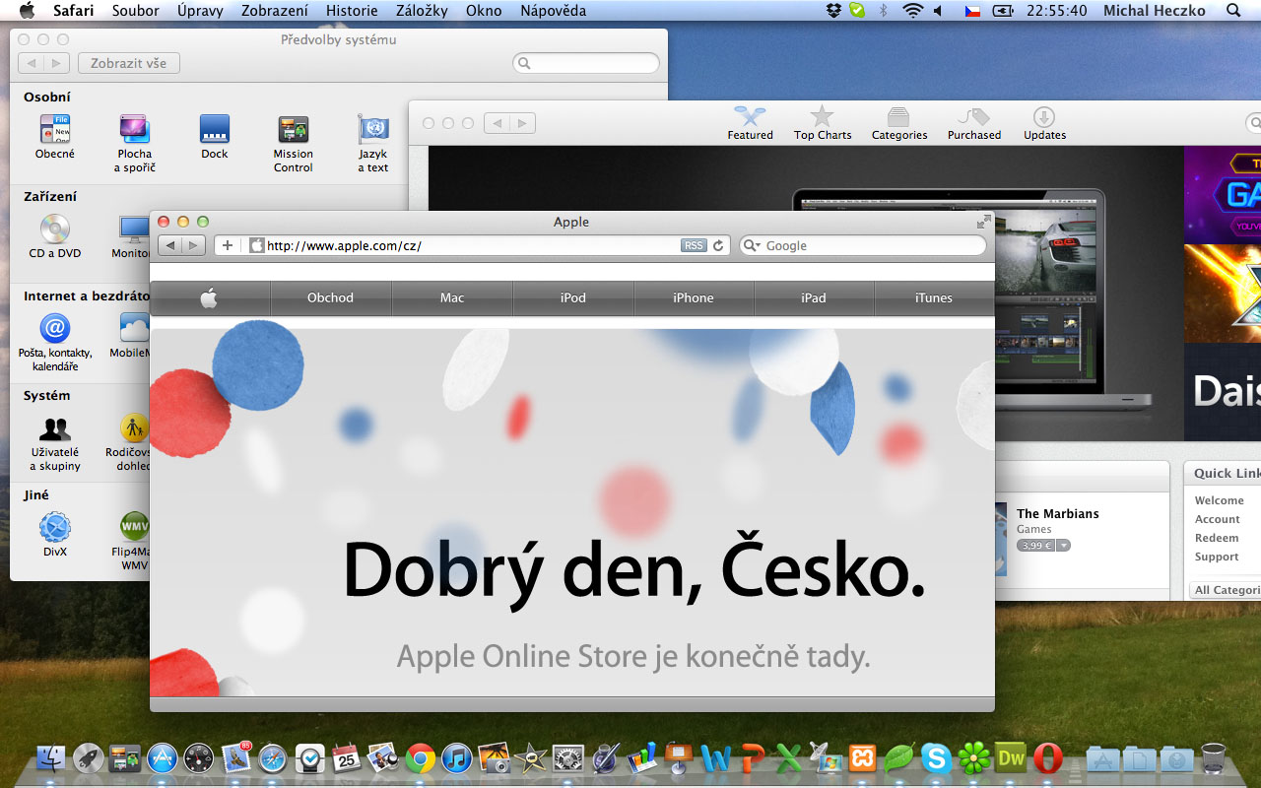The image size is (1261, 788).
Task: Click the Wi-Fi menu bar icon
Action: [x=912, y=11]
